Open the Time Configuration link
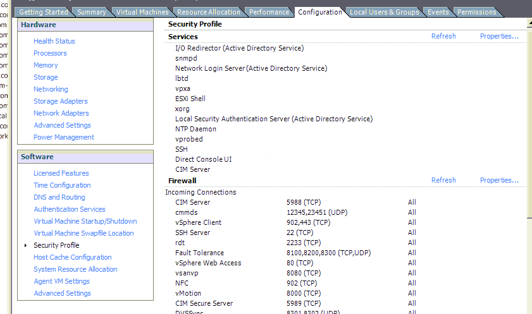The height and width of the screenshot is (314, 532). point(62,185)
